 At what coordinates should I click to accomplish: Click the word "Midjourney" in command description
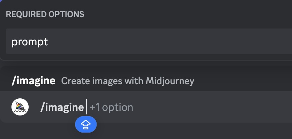[170, 81]
